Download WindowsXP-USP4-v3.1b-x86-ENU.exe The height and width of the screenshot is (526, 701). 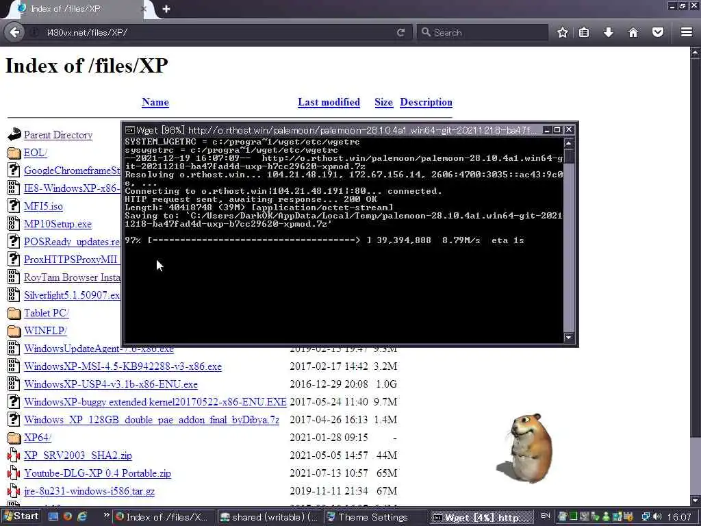[x=111, y=384]
